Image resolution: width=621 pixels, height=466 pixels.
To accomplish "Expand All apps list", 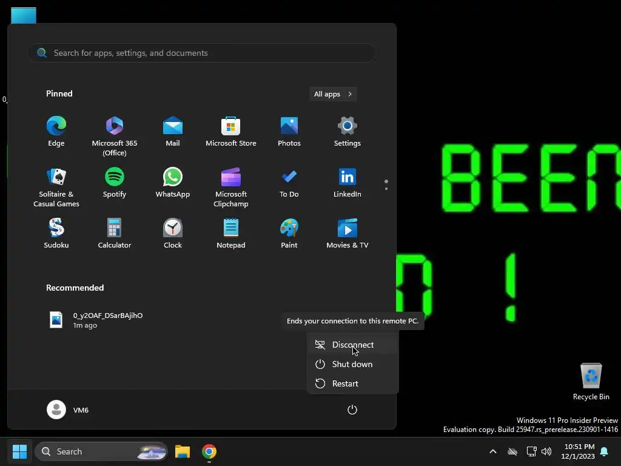I will point(333,94).
